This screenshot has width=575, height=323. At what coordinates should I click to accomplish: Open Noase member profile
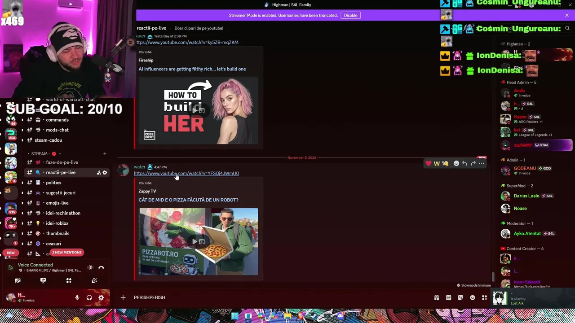[x=535, y=209]
